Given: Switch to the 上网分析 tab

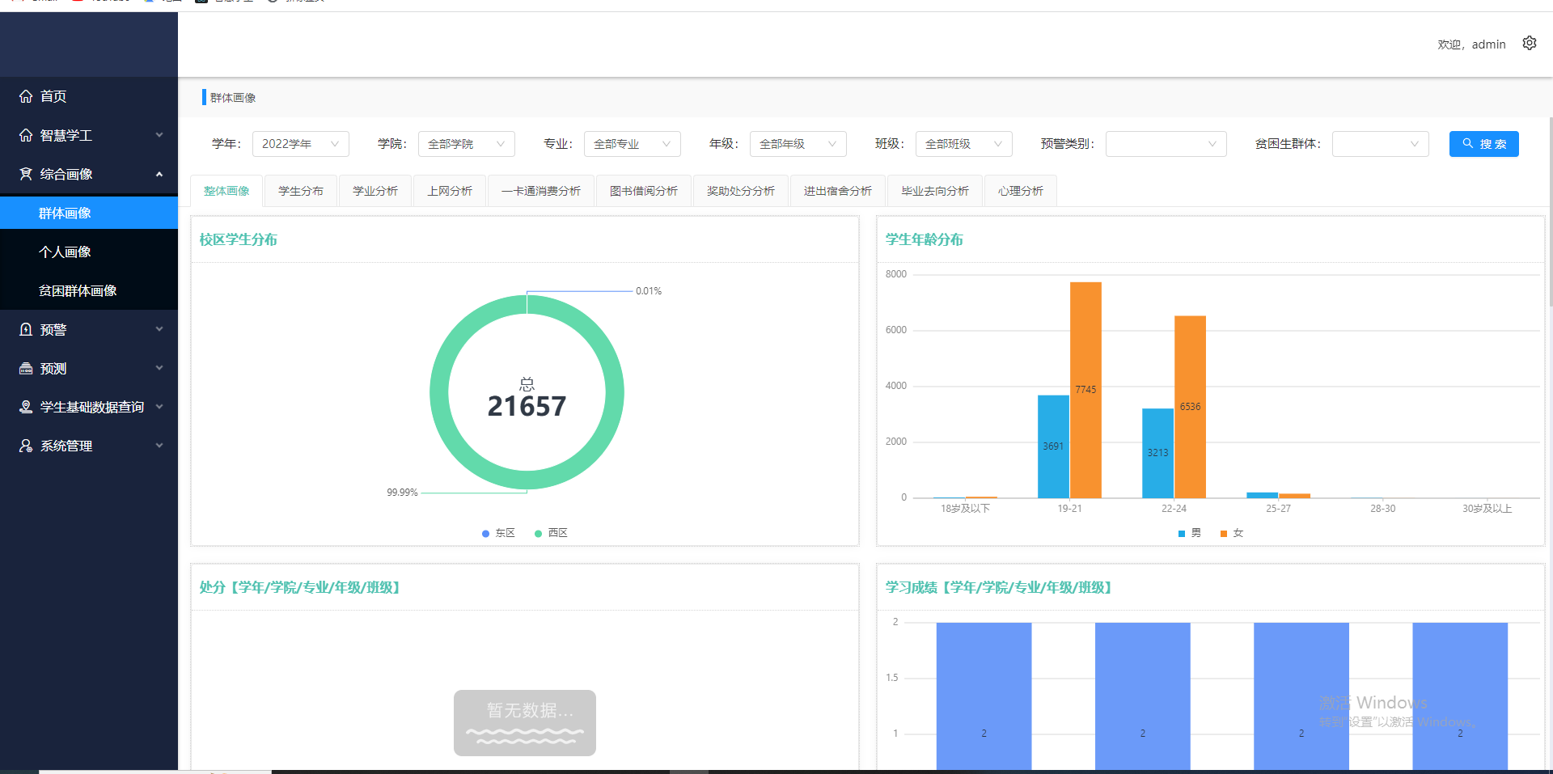Looking at the screenshot, I should pos(450,191).
